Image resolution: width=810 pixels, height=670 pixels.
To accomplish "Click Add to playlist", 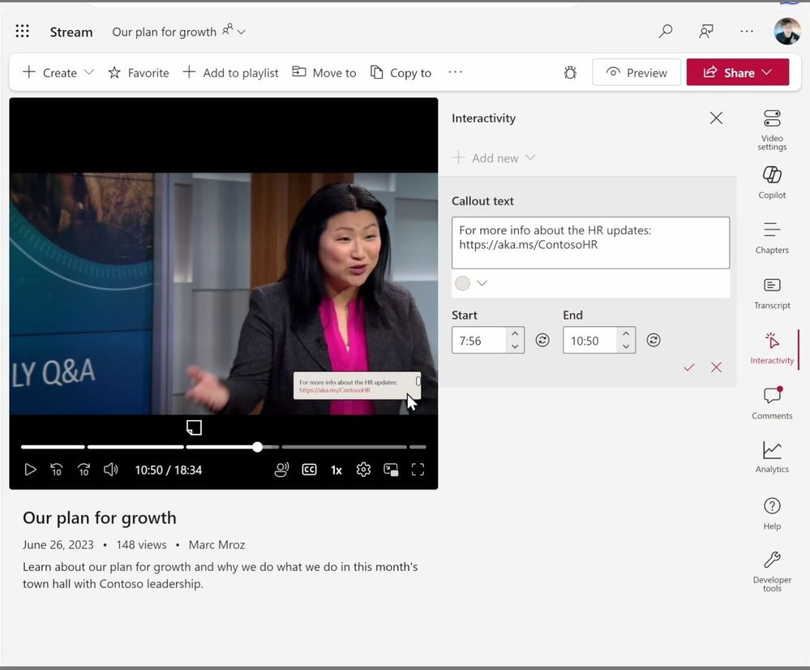I will coord(231,72).
